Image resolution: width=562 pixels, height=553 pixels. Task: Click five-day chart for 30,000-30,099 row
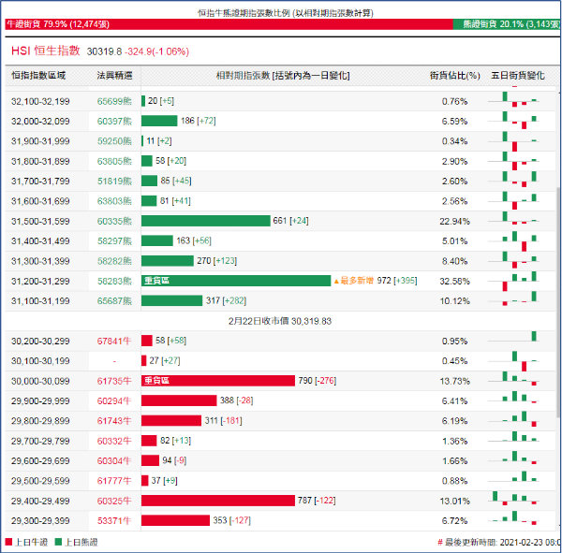coord(513,380)
